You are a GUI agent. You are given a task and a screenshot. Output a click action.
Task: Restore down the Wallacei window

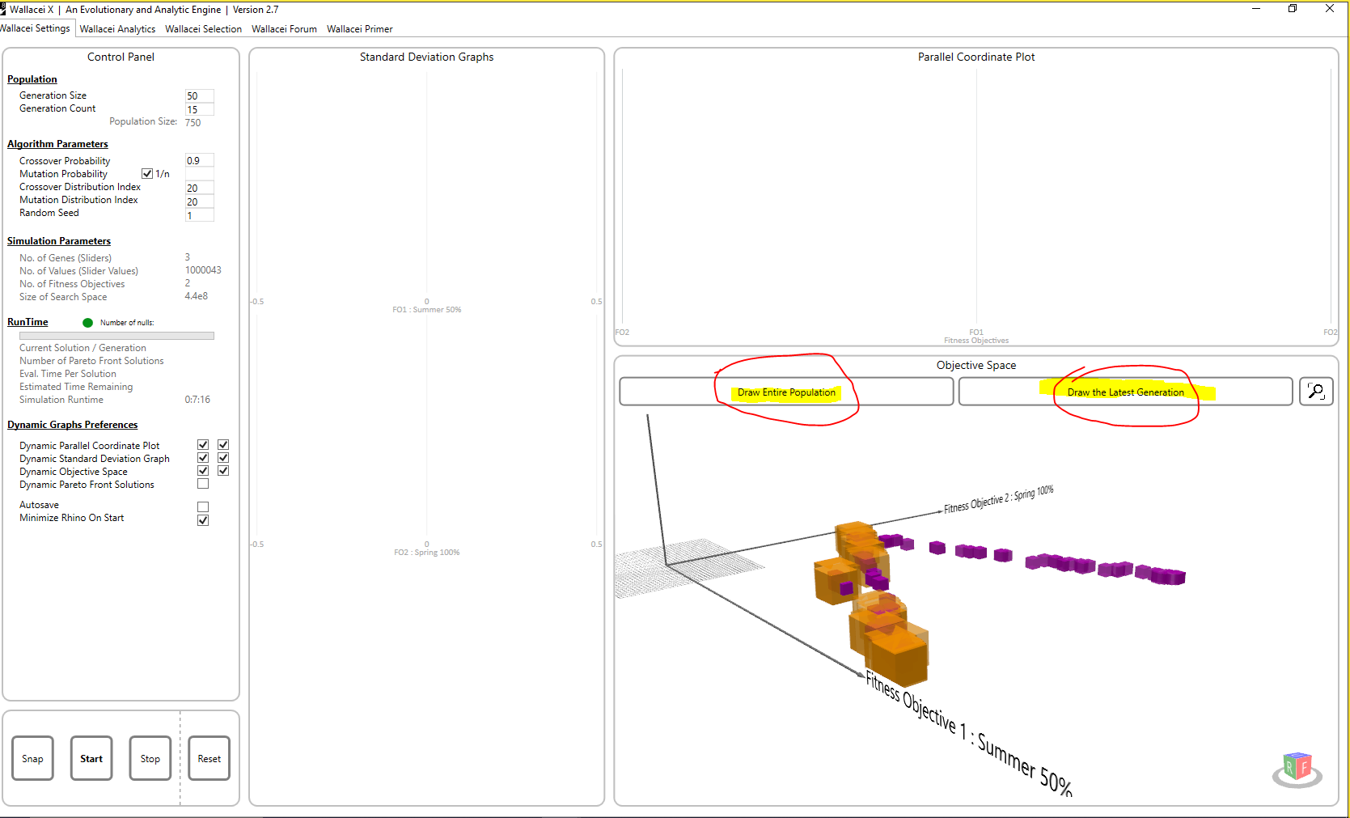pos(1293,9)
